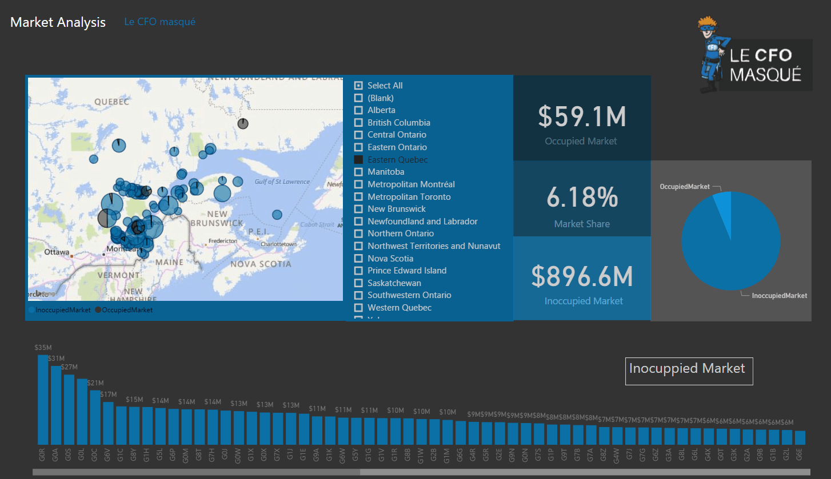Select the G0R bar in chart
Screen dimensions: 831x479
pos(43,400)
